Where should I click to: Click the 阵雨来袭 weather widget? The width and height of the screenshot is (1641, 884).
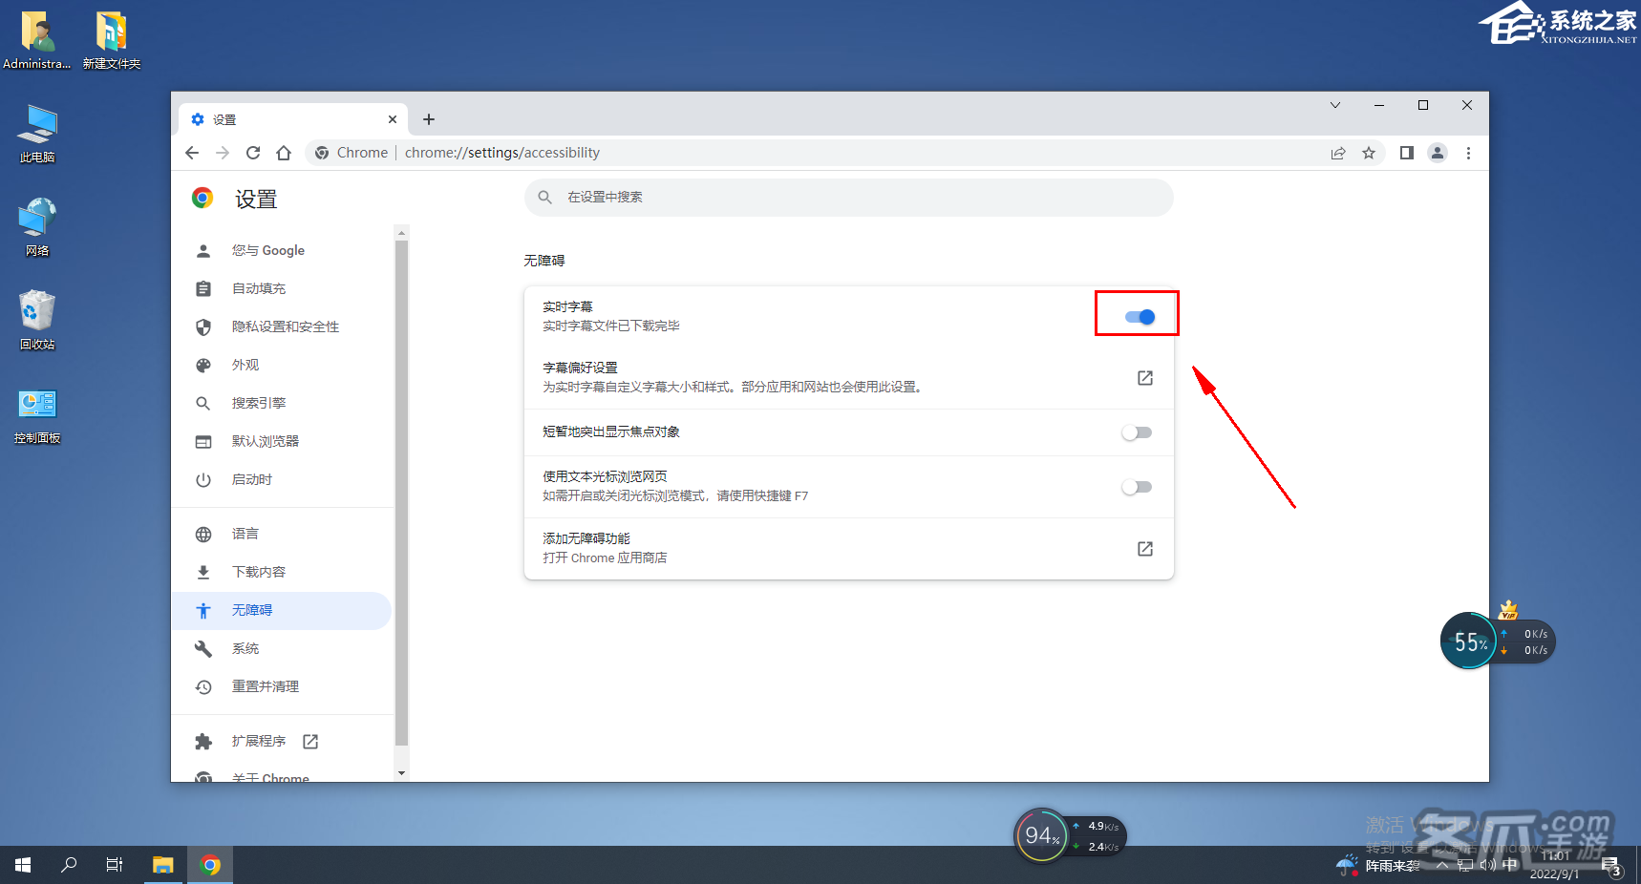tap(1378, 865)
